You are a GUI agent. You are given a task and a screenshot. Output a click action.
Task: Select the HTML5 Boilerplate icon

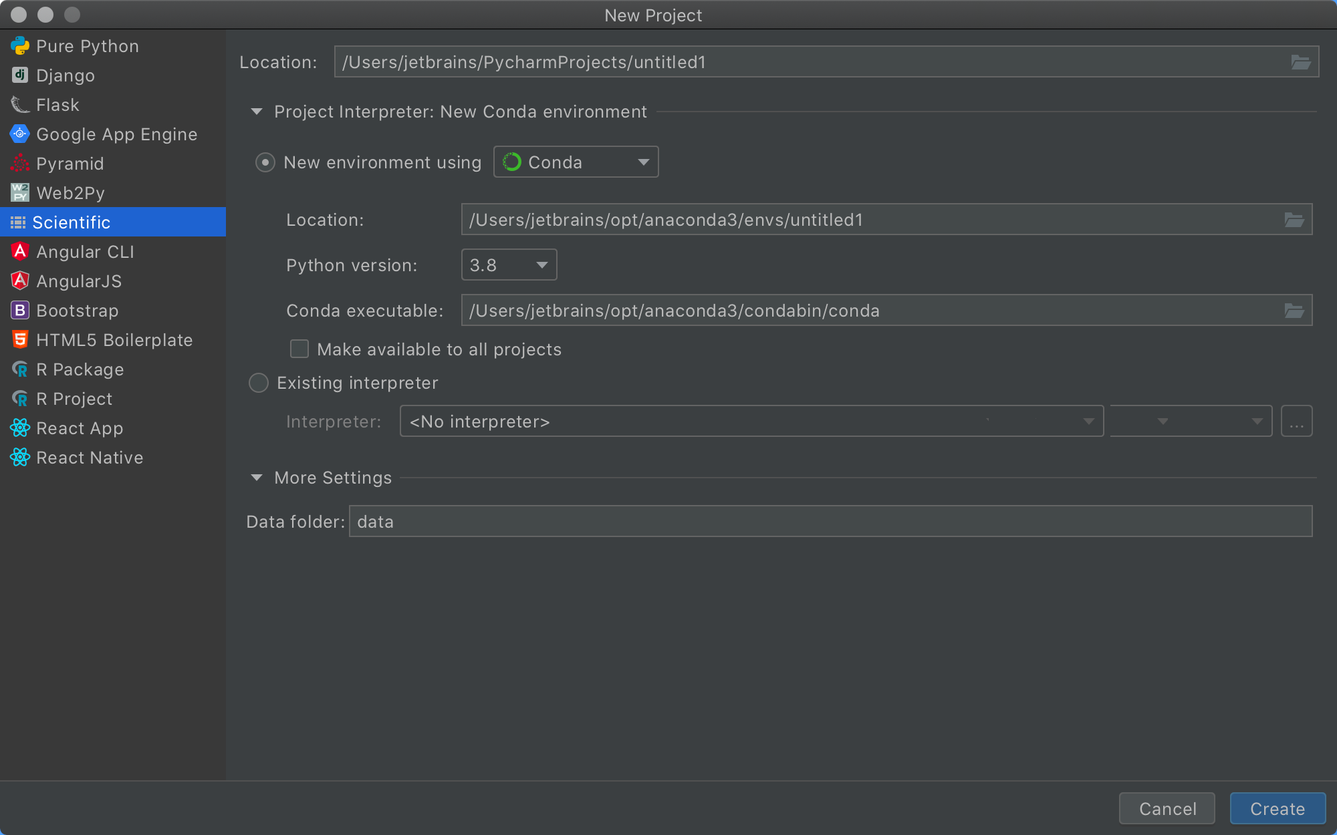pyautogui.click(x=20, y=339)
